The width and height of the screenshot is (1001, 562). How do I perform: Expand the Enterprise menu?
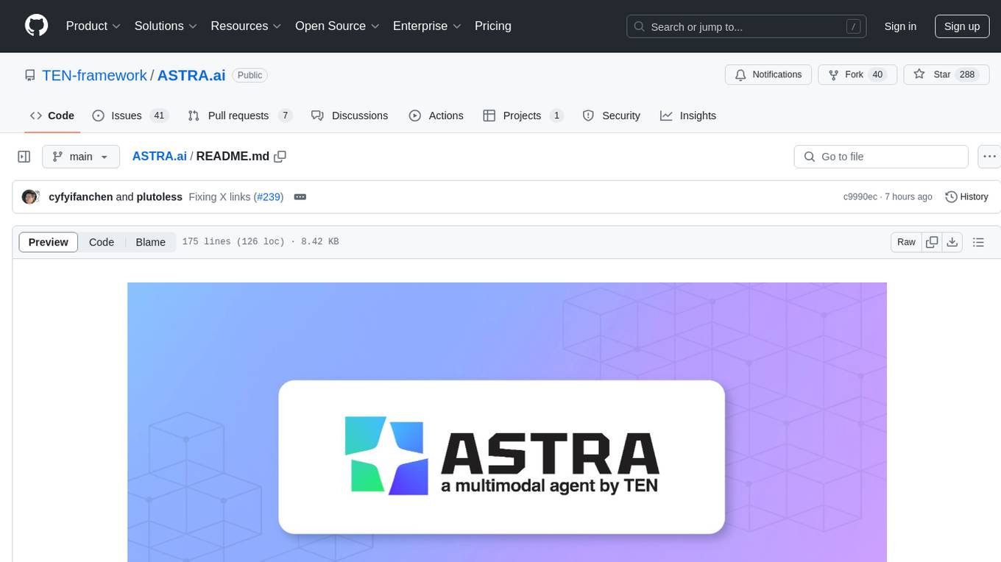427,26
